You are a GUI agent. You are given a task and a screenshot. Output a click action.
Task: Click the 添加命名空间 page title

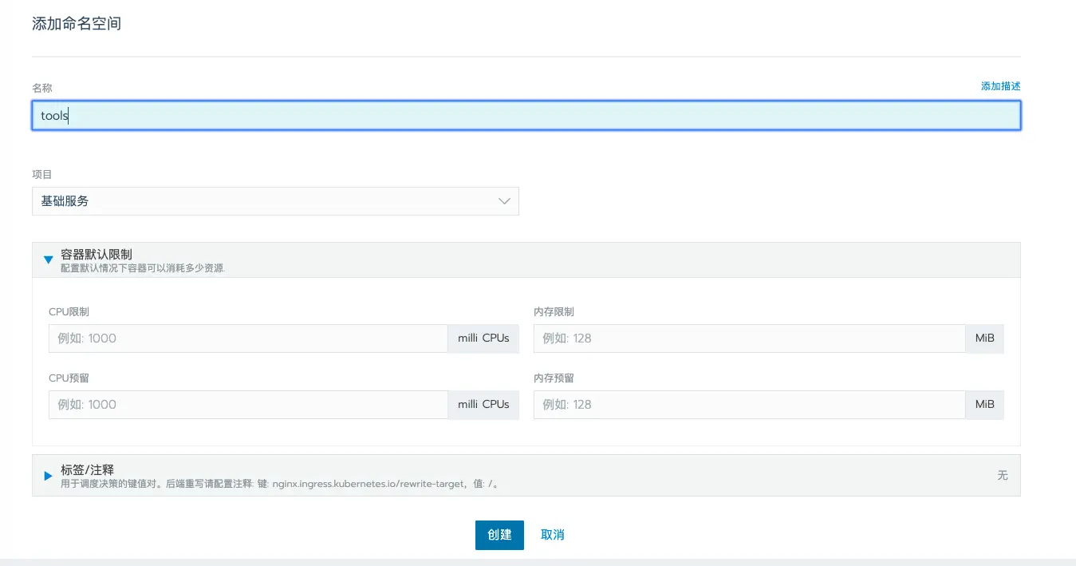coord(77,24)
